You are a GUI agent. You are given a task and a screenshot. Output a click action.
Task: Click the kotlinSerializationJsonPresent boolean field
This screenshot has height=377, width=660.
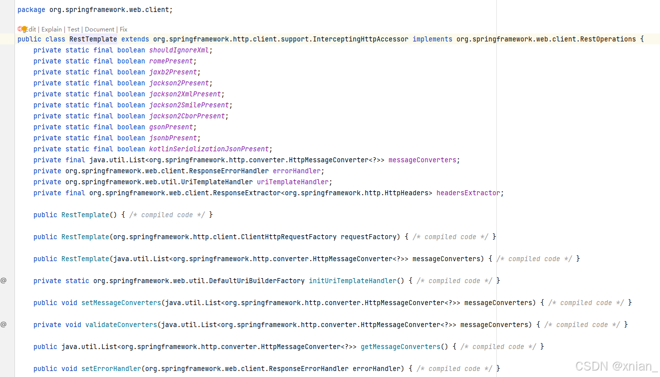coord(209,149)
